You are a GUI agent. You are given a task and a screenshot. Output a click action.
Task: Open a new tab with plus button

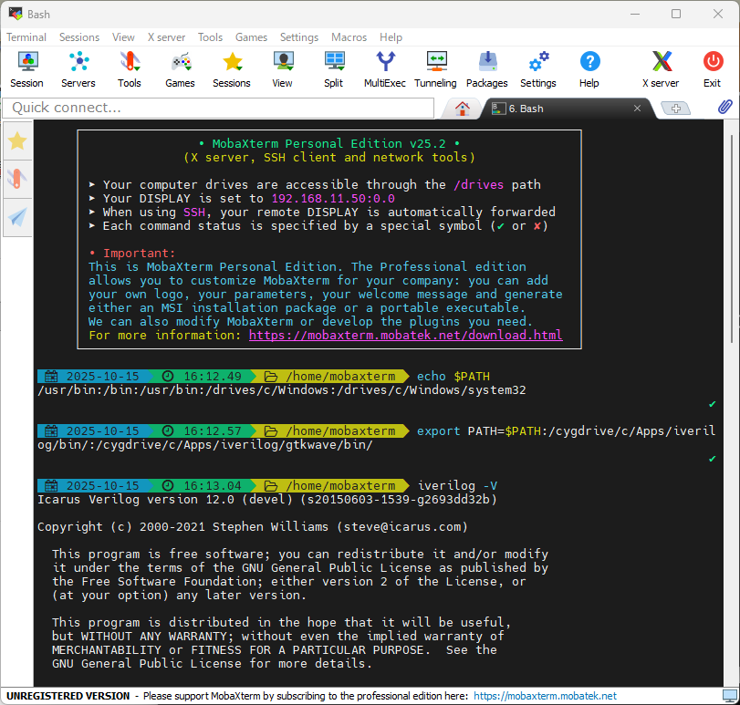(x=676, y=108)
